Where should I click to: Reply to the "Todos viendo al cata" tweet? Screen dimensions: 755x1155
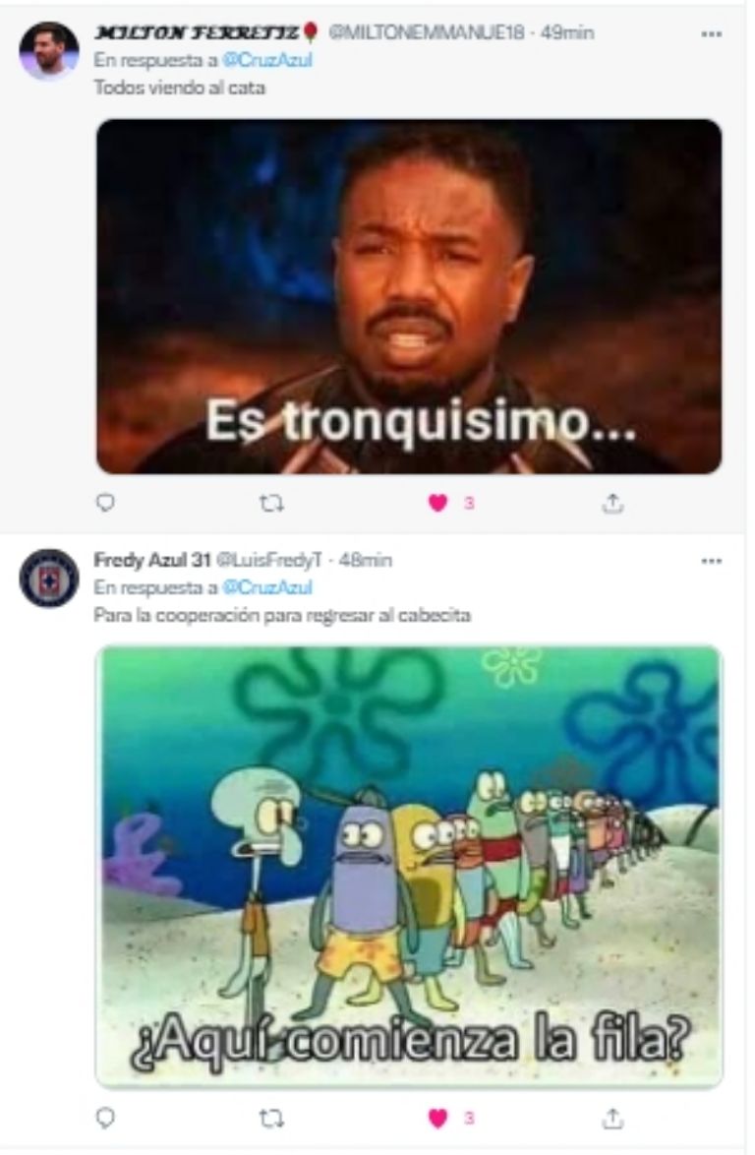point(106,503)
